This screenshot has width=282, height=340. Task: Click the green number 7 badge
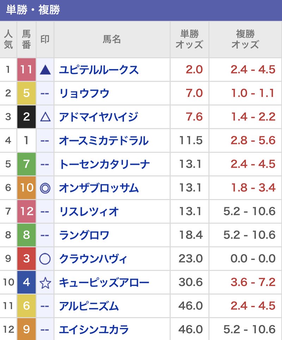[x=25, y=164]
